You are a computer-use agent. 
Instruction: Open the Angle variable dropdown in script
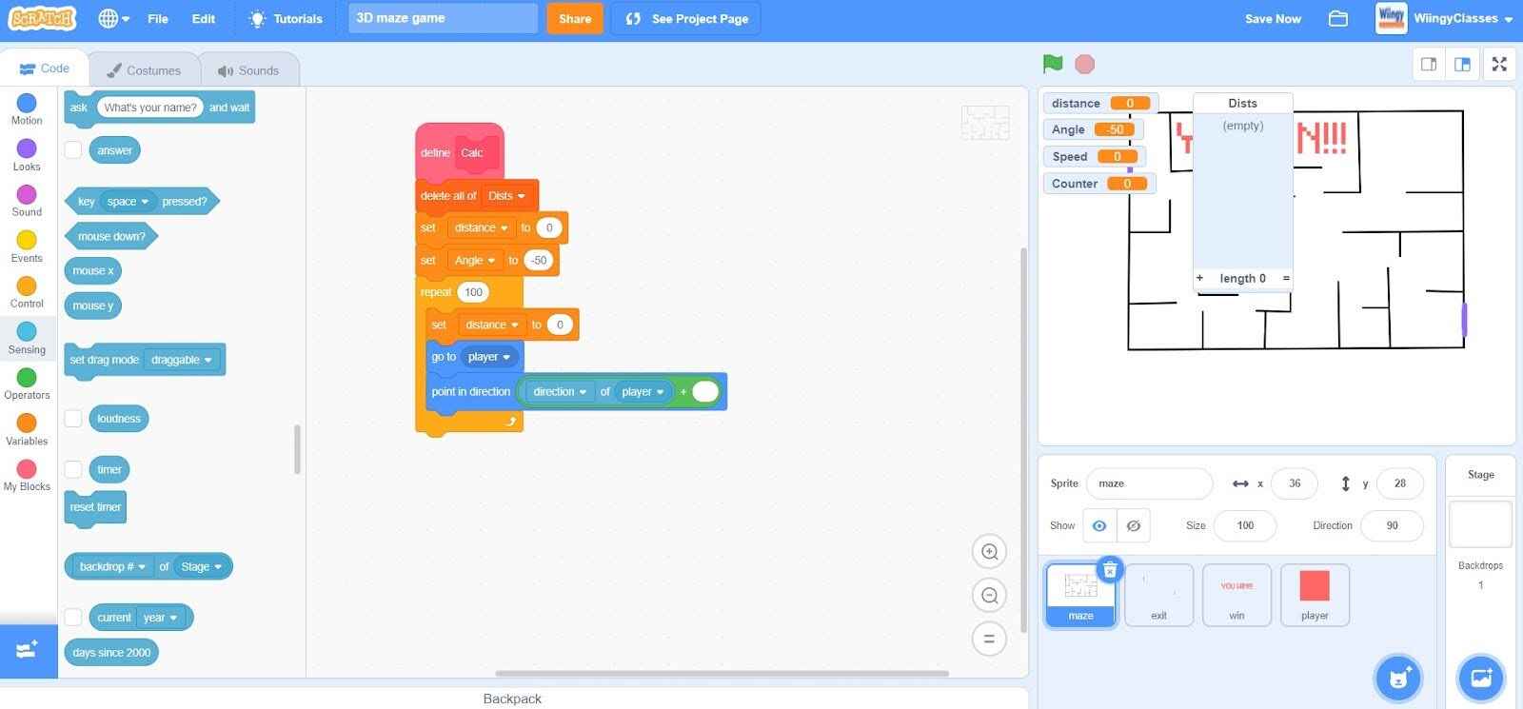click(475, 261)
